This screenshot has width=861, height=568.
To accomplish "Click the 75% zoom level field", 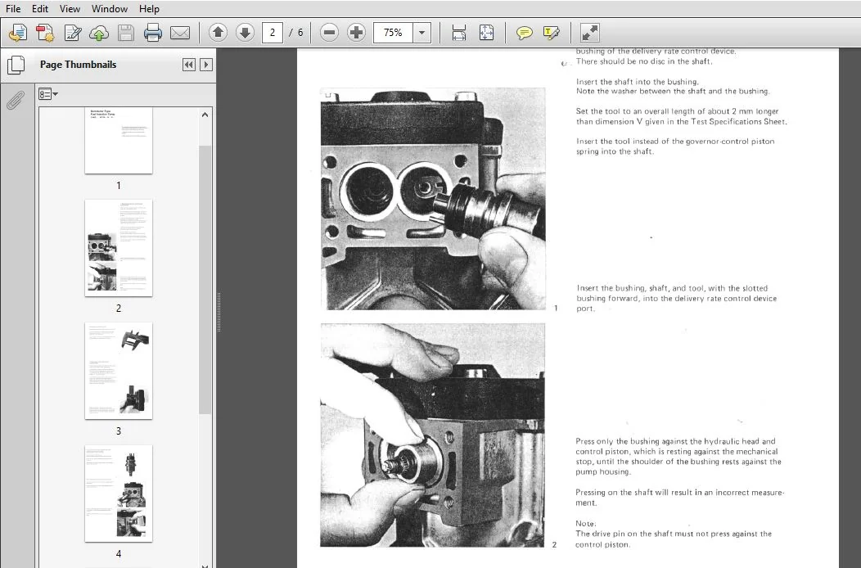I will pyautogui.click(x=393, y=33).
